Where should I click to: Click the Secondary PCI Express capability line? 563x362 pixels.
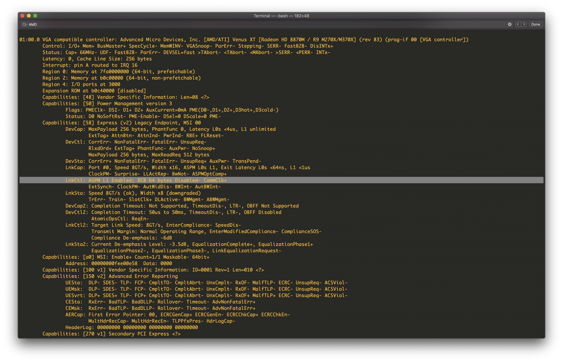(x=111, y=334)
